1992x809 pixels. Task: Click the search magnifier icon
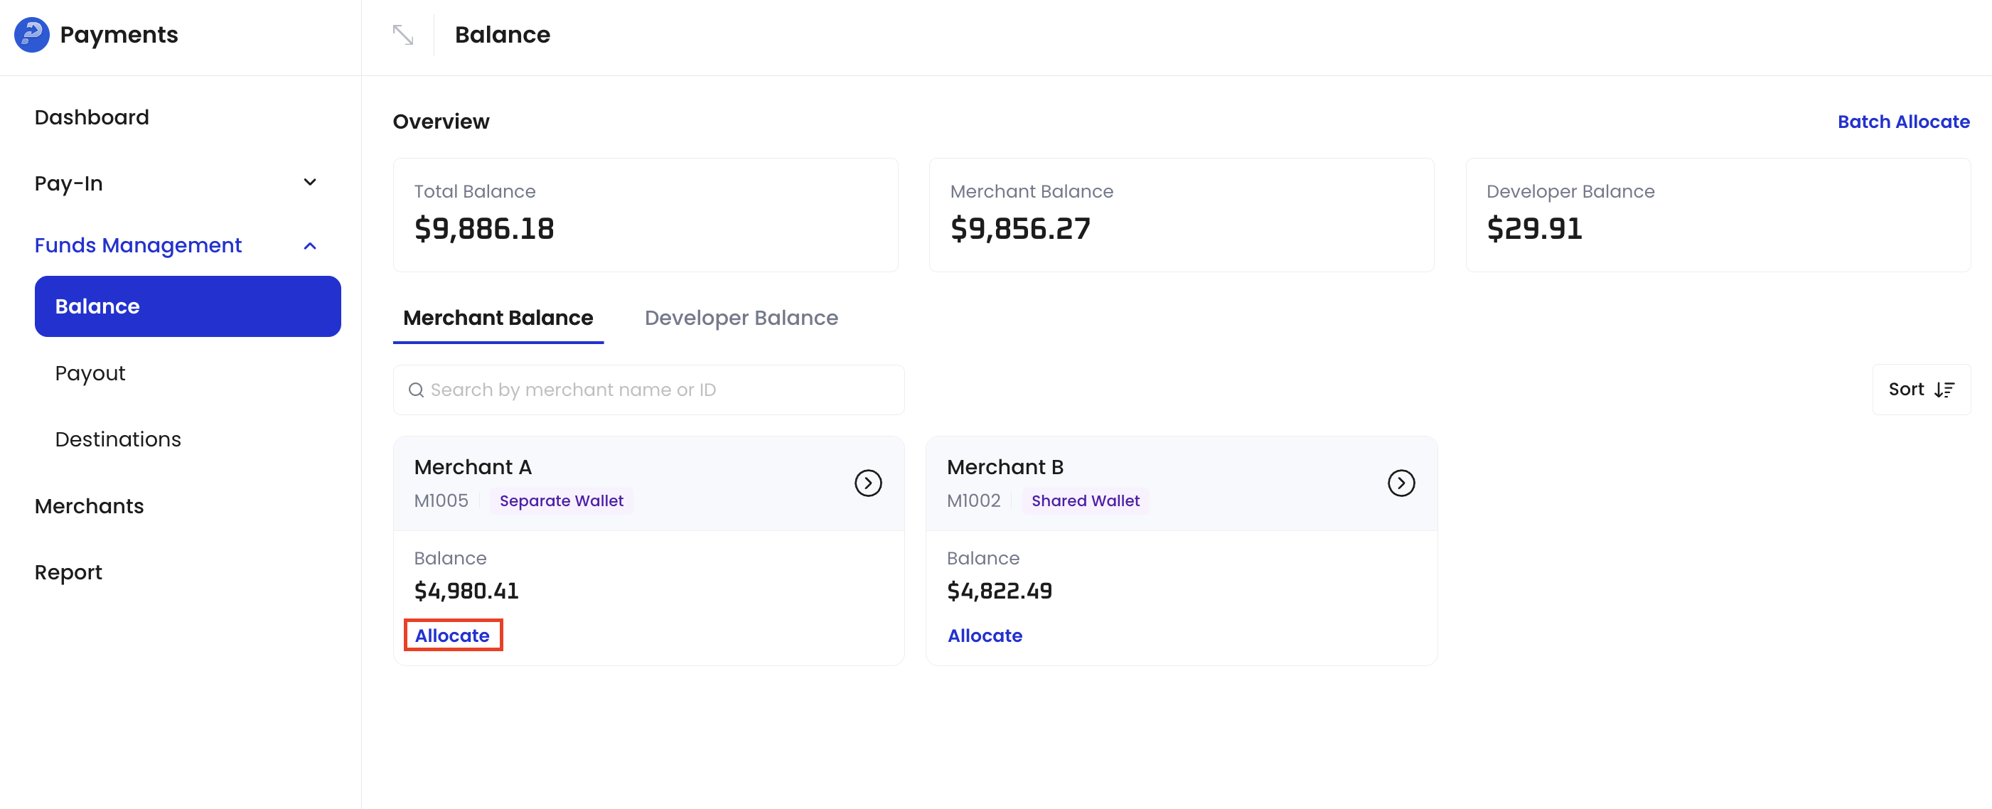click(x=417, y=390)
